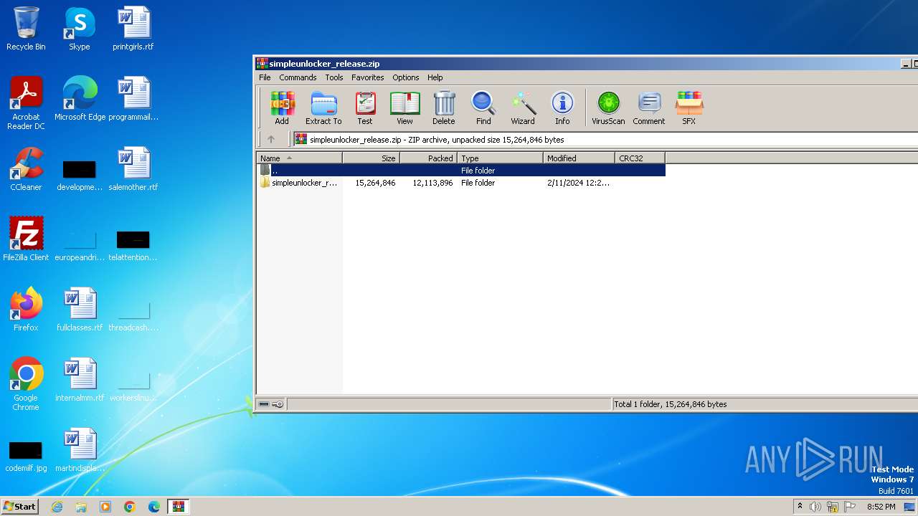Open the Help menu

pos(435,77)
